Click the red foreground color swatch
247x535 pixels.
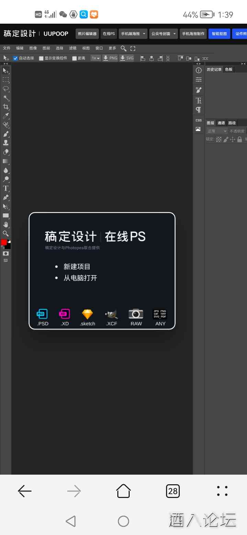click(x=4, y=242)
